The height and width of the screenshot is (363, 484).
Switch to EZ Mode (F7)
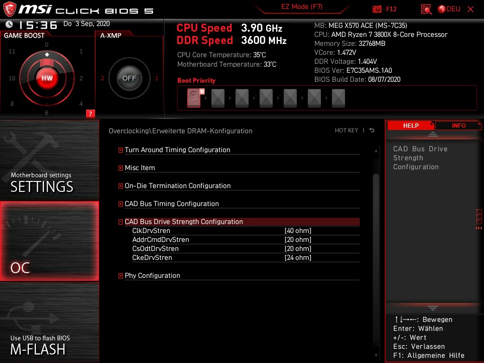[302, 7]
